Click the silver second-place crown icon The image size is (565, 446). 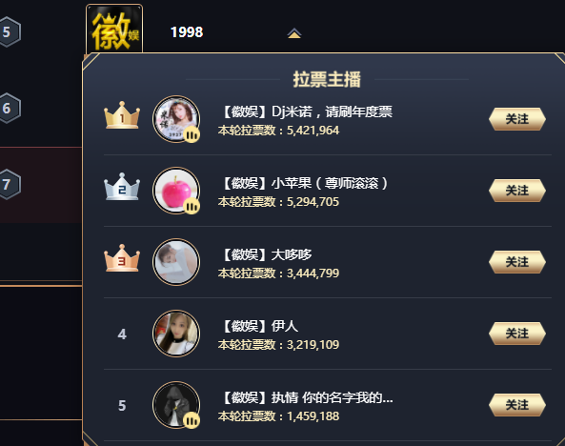click(122, 187)
